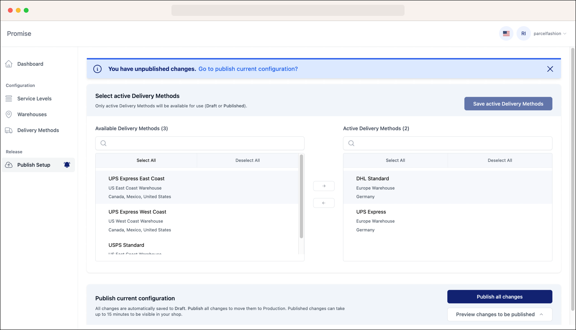This screenshot has height=330, width=576.
Task: Go to Service Levels configuration page
Action: click(34, 98)
